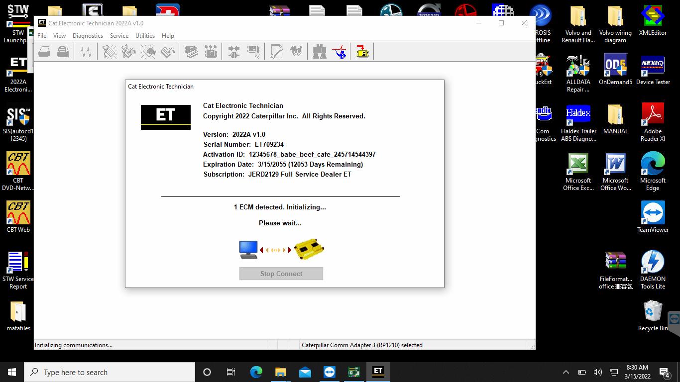The image size is (680, 382).
Task: Click the Cortana circle taskbar icon
Action: coord(207,372)
